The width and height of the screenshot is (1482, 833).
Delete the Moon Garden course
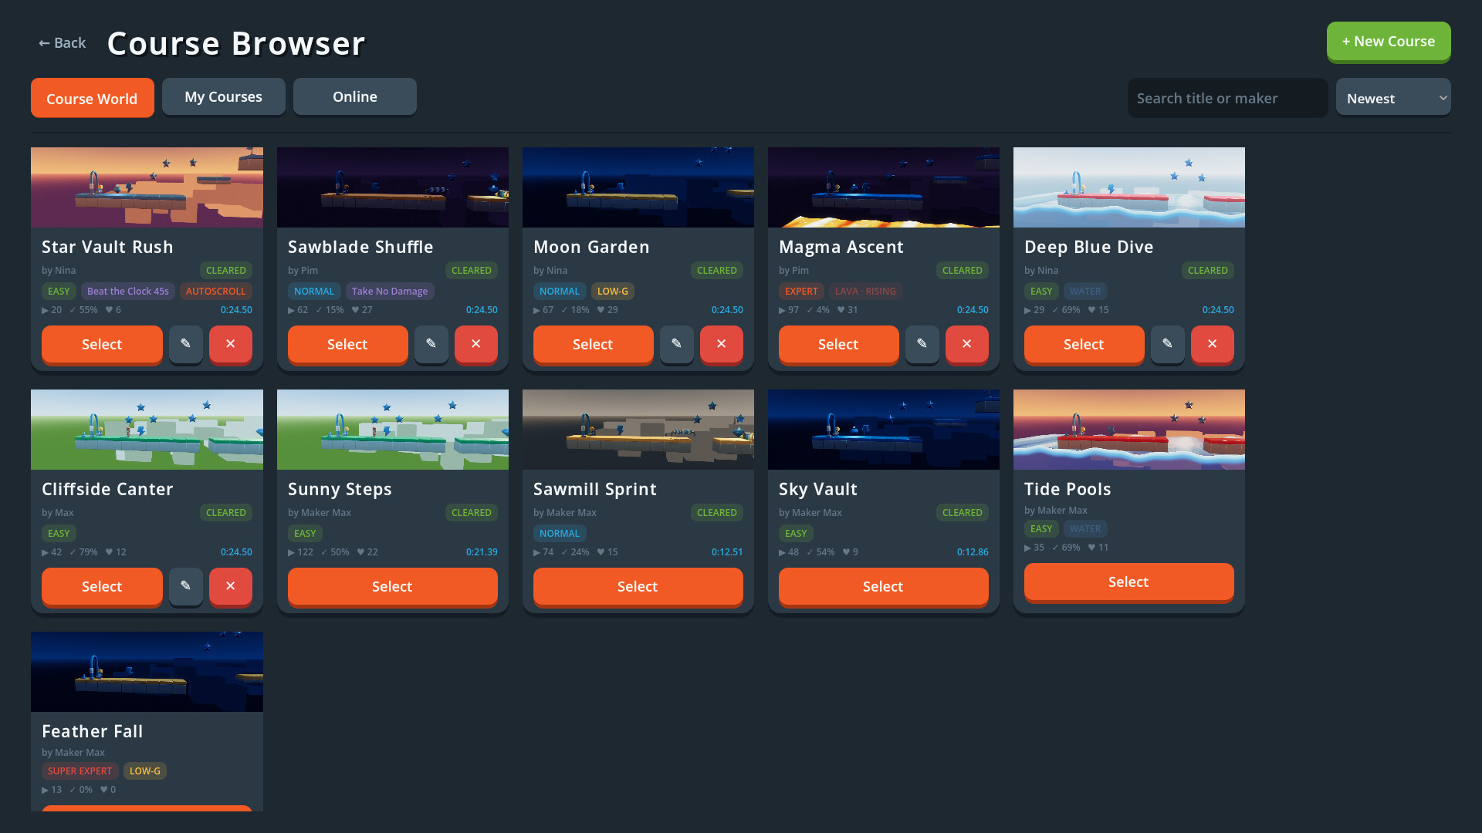point(721,344)
